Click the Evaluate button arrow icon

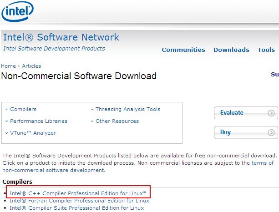(271, 113)
